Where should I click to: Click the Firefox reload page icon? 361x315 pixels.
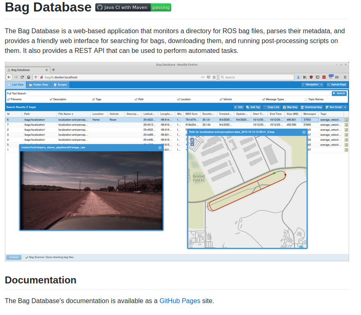click(x=22, y=77)
